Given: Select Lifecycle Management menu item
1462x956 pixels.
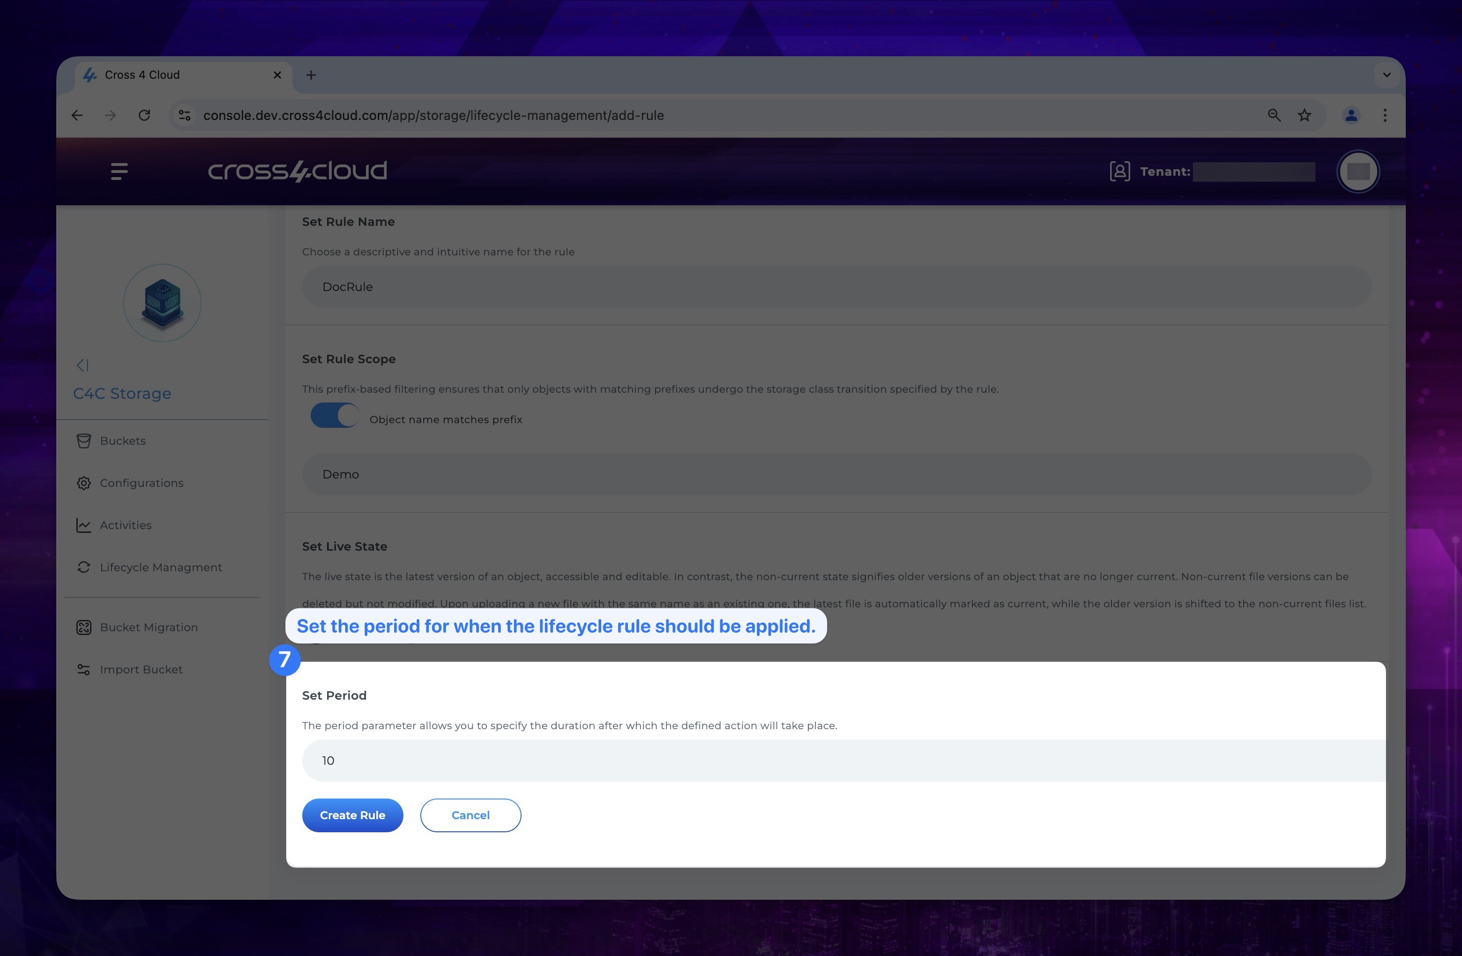Looking at the screenshot, I should pyautogui.click(x=161, y=567).
